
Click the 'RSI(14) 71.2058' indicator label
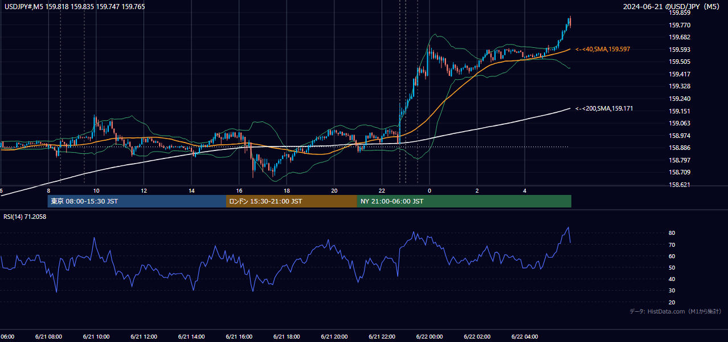pos(25,217)
